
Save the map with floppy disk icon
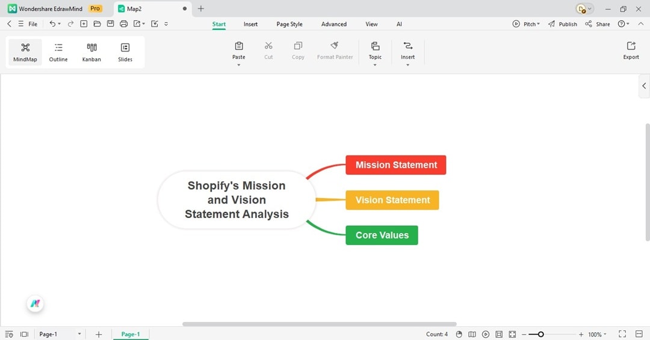pyautogui.click(x=110, y=24)
